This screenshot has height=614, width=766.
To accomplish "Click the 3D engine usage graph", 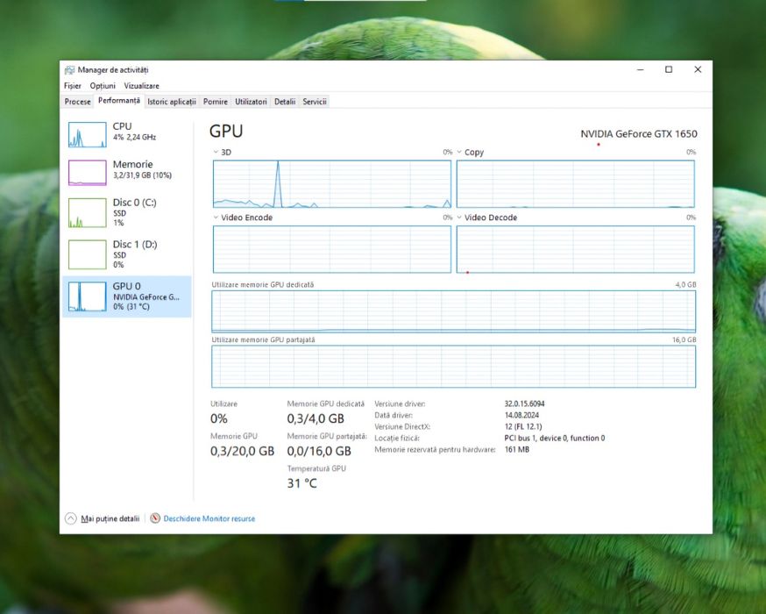I will click(x=331, y=184).
